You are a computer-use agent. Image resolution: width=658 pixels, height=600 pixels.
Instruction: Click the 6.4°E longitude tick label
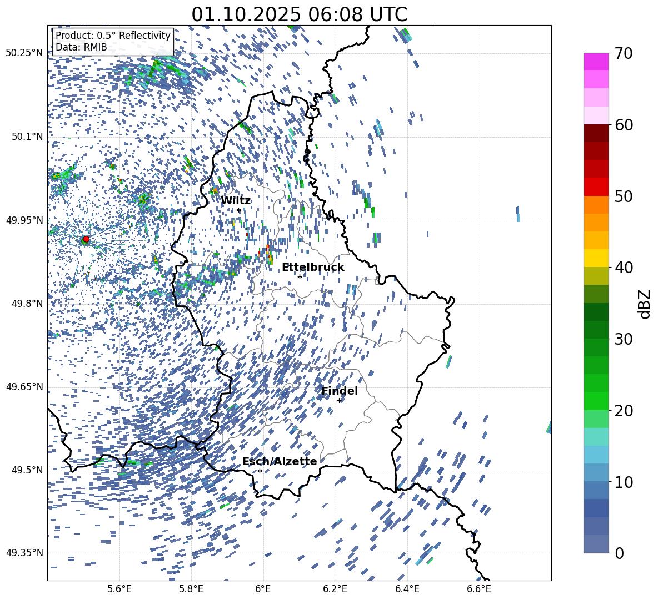pos(407,589)
